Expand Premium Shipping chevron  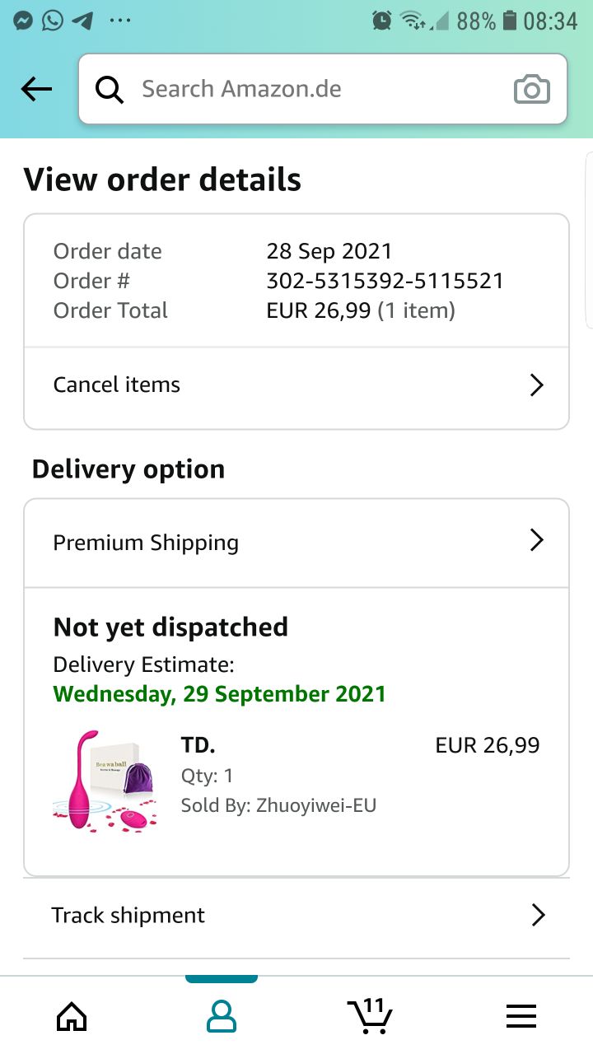[x=537, y=540]
